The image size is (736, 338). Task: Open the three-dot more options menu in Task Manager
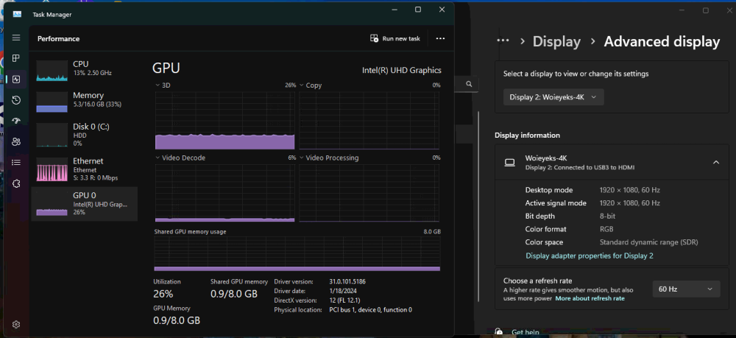point(440,38)
